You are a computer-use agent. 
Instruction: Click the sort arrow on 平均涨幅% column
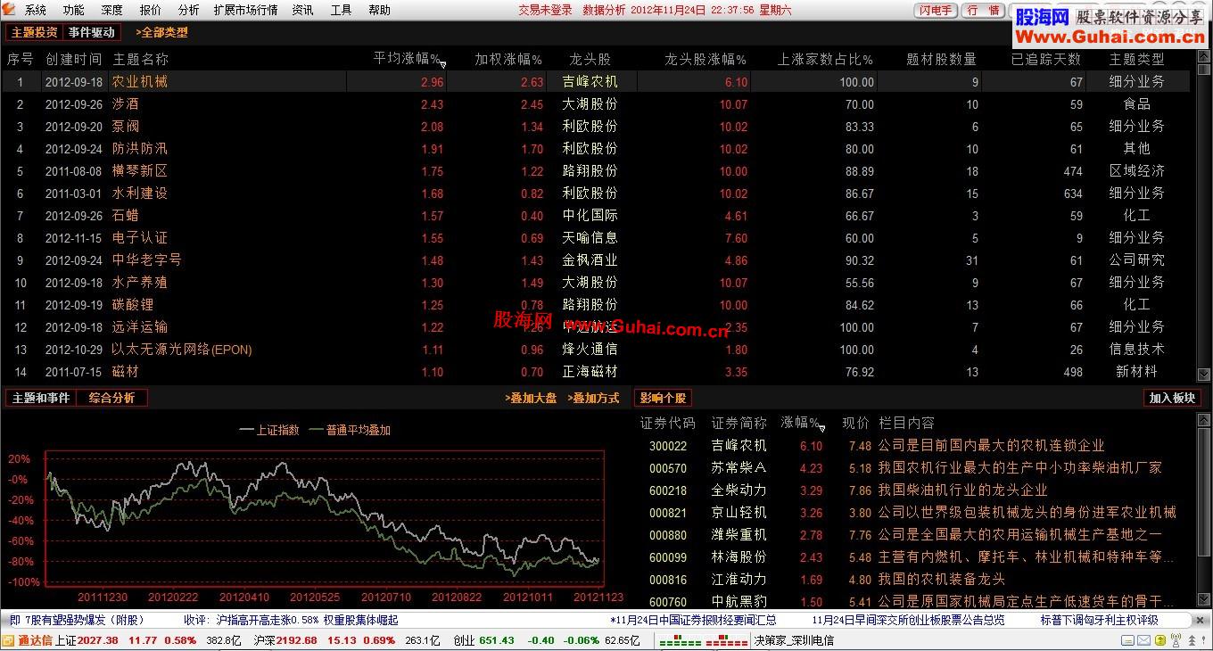click(x=443, y=63)
